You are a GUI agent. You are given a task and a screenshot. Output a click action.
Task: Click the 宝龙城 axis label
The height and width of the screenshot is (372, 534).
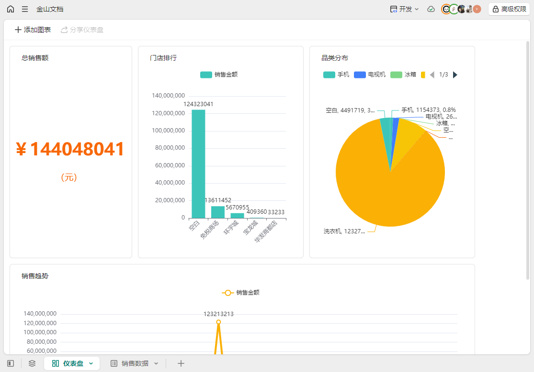(x=250, y=228)
